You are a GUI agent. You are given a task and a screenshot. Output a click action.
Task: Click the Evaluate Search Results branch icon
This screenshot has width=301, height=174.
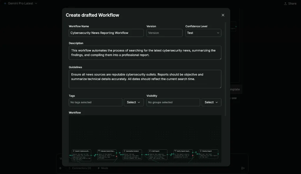(x=99, y=151)
